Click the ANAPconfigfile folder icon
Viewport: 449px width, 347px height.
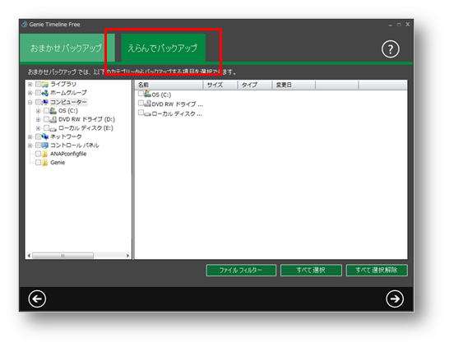click(x=45, y=154)
